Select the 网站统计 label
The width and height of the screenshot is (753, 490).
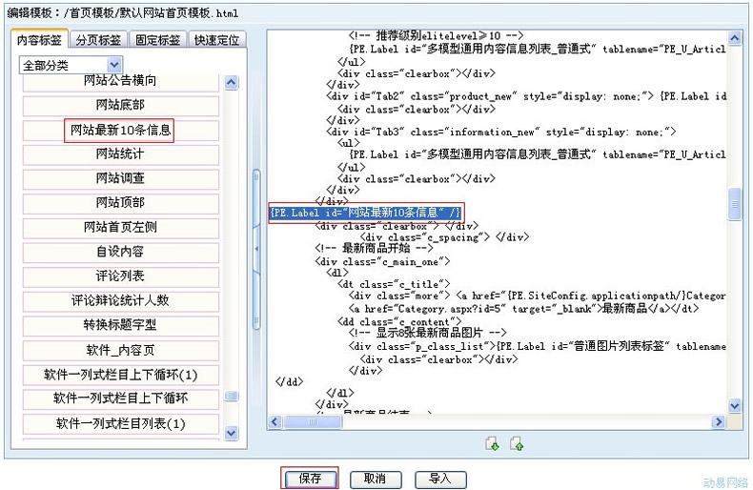point(120,154)
